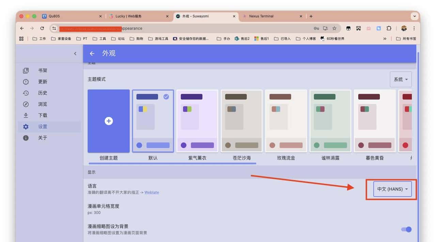436x242 pixels.
Task: Click 创建主题 to create a new theme
Action: 108,121
